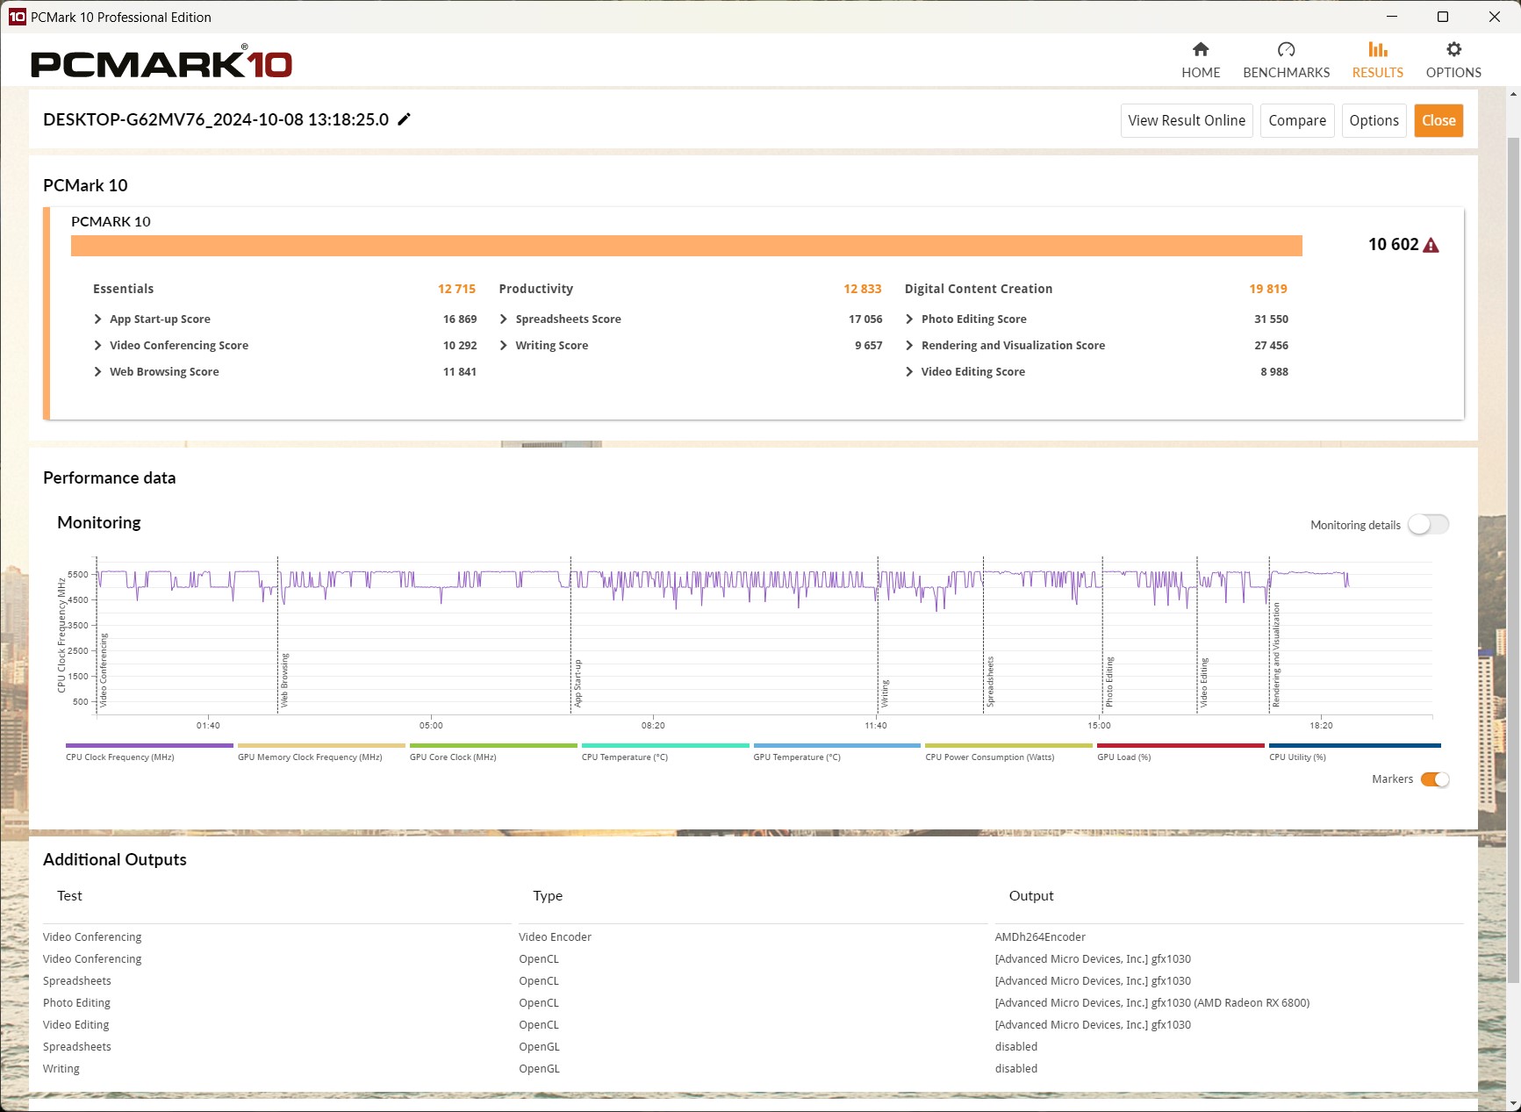Click the Productivity score 12 833
1521x1112 pixels.
[862, 289]
